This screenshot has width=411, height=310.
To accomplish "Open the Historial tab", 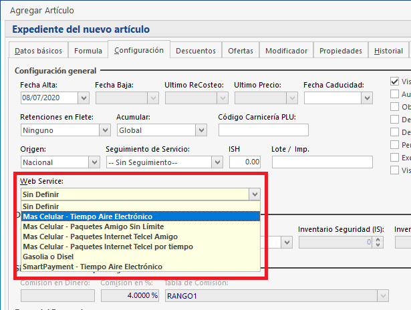I will (x=388, y=51).
